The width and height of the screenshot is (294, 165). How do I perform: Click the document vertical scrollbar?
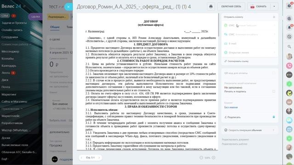click(x=218, y=25)
